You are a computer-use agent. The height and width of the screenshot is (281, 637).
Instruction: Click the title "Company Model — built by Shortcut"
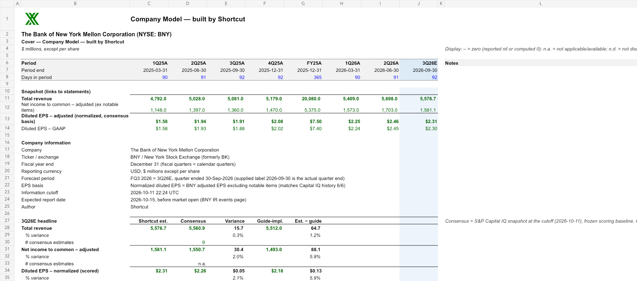point(188,19)
